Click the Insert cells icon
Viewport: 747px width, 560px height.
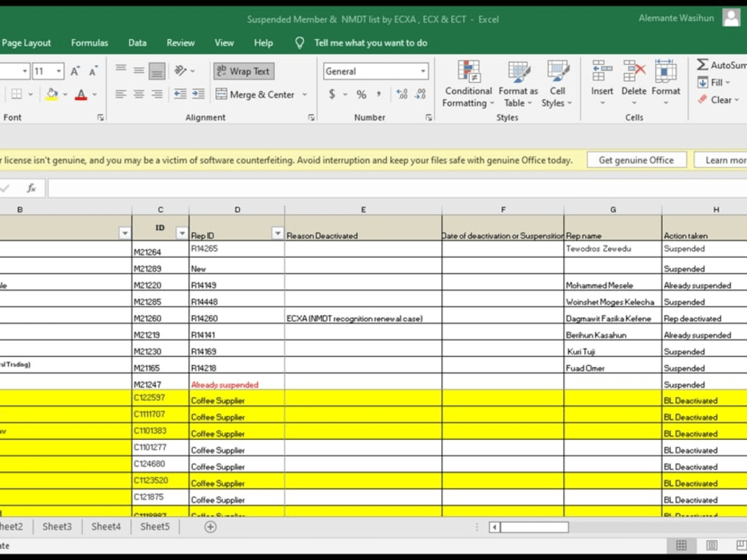pos(601,72)
